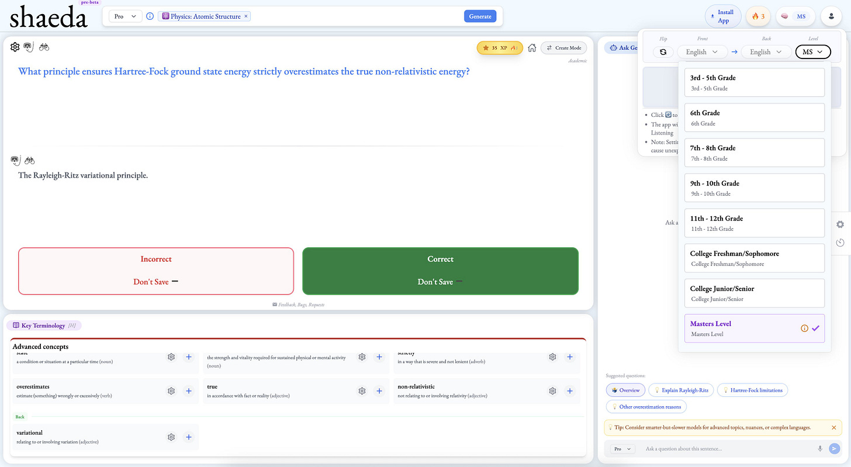The image size is (851, 467).
Task: Click the Other overestimation reasons suggestion
Action: 646,406
